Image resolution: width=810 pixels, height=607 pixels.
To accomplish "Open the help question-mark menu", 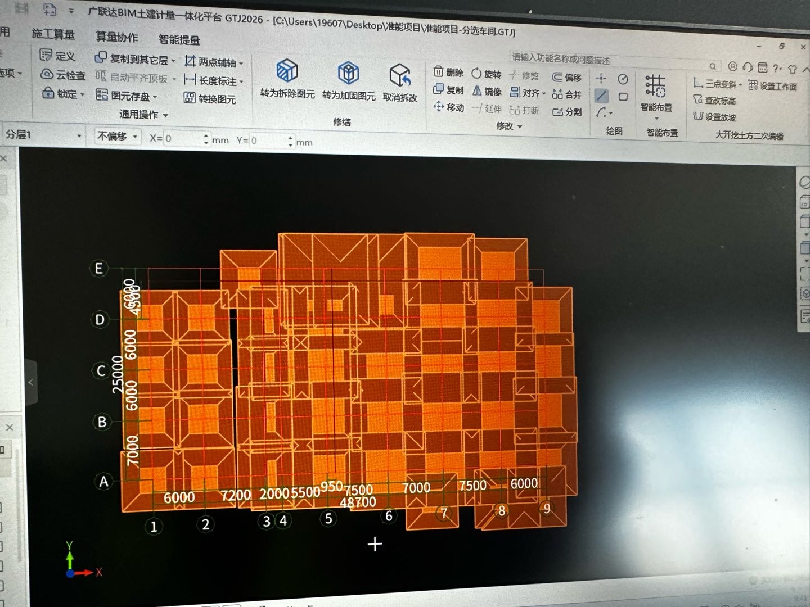I will coord(777,68).
